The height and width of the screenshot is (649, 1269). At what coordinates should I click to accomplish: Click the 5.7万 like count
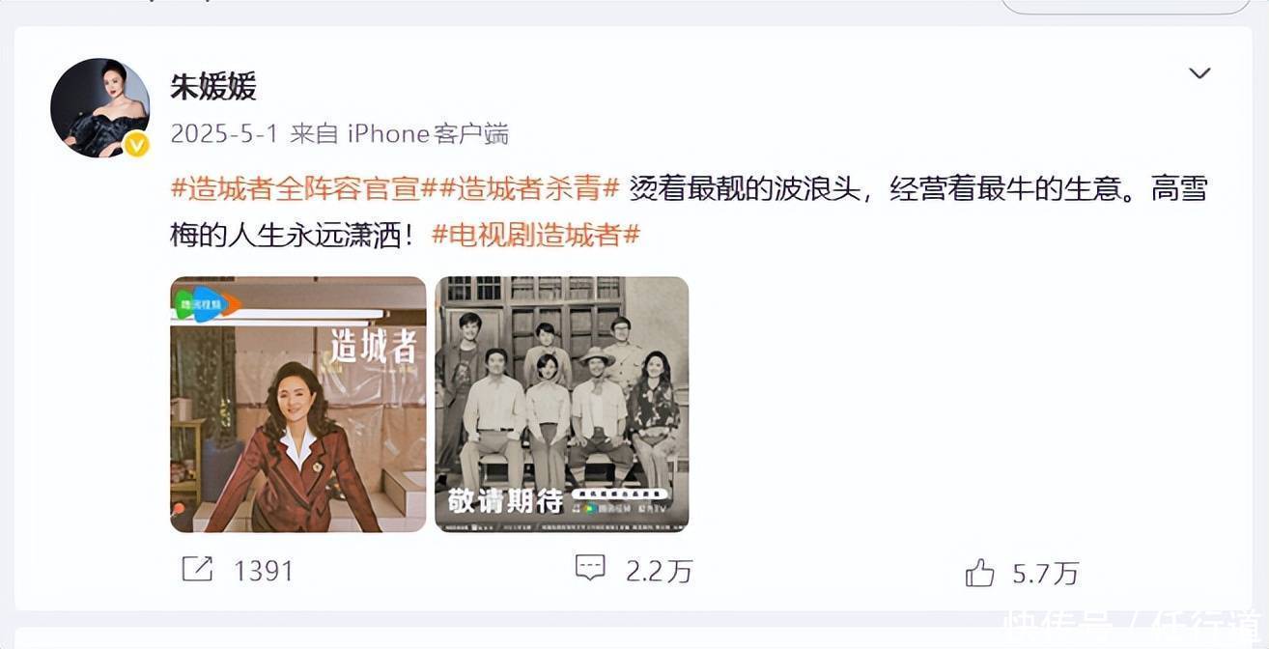tap(1045, 574)
